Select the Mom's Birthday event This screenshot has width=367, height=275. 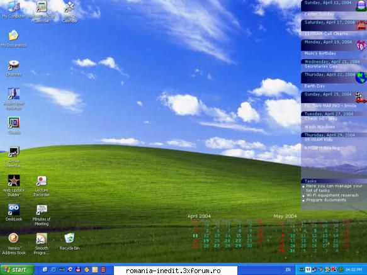pyautogui.click(x=320, y=53)
